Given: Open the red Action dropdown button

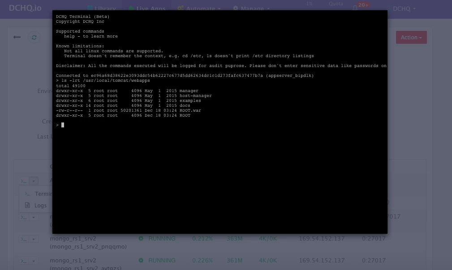Looking at the screenshot, I should [411, 38].
